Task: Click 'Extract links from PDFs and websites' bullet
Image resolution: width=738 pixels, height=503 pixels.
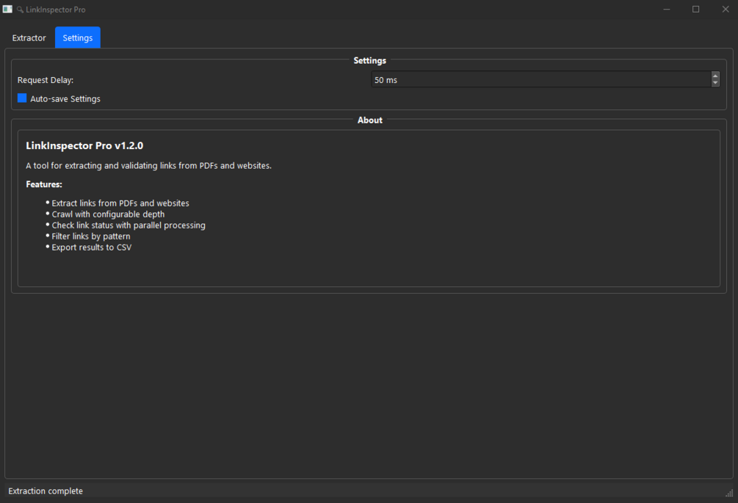Action: pyautogui.click(x=120, y=203)
